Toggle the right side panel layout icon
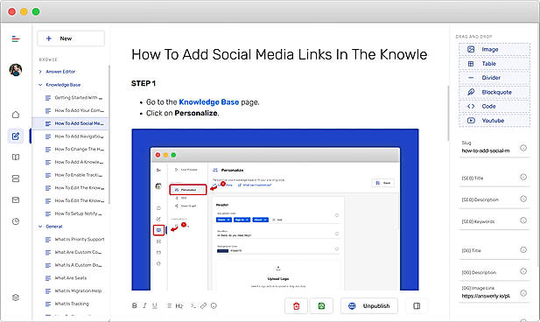This screenshot has width=540, height=322. click(417, 306)
